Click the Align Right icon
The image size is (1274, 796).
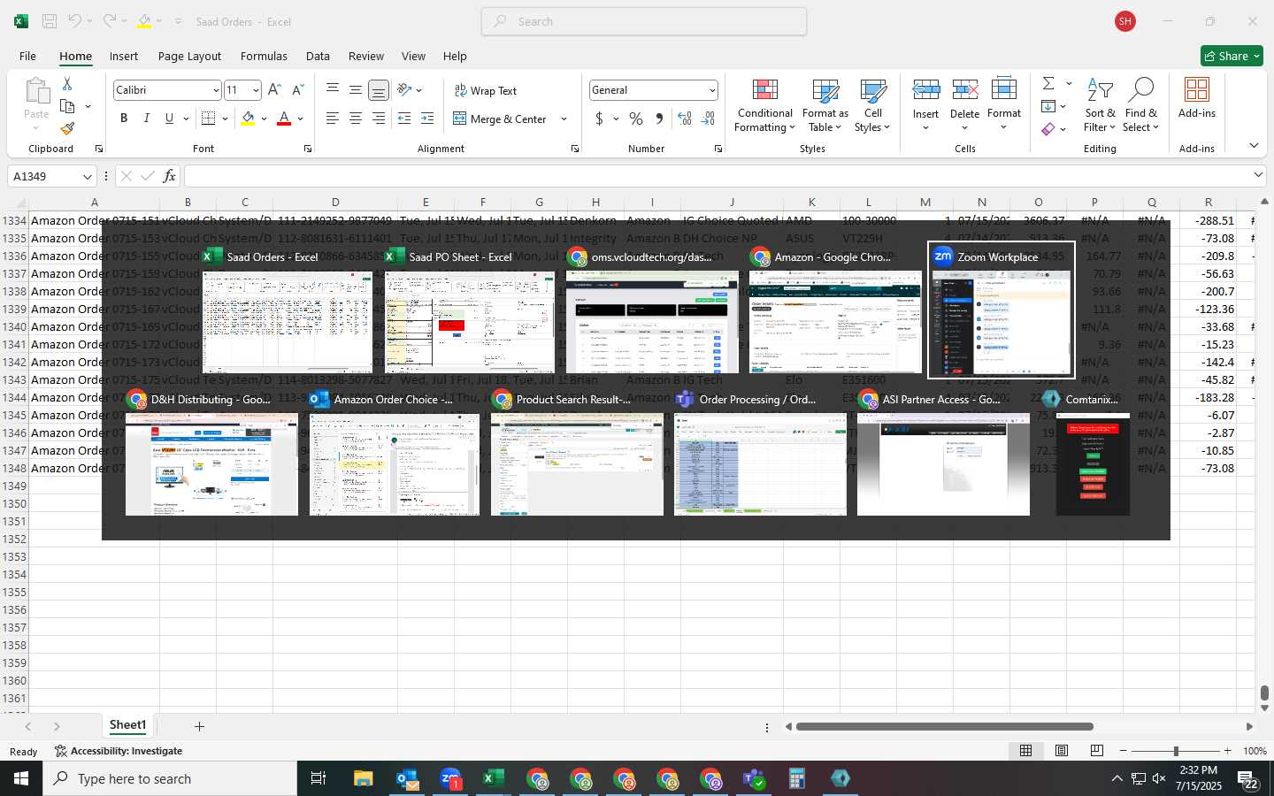click(378, 119)
